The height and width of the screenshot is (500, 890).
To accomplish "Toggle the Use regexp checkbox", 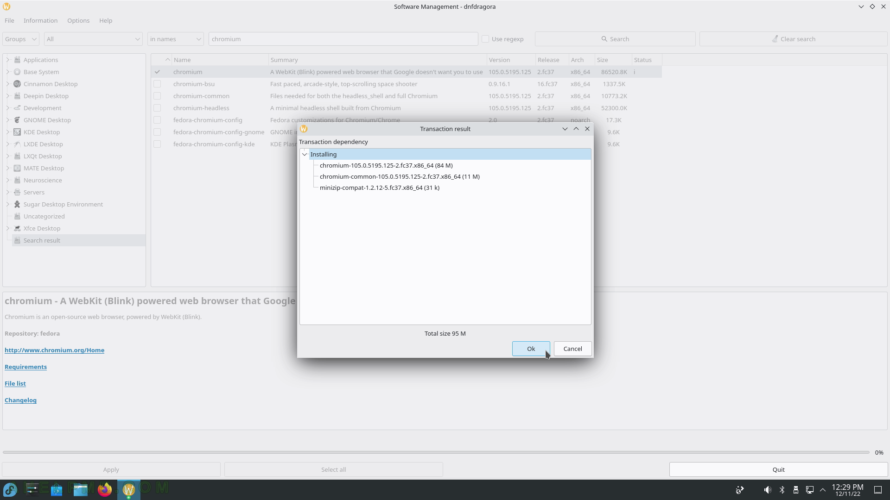I will 485,39.
